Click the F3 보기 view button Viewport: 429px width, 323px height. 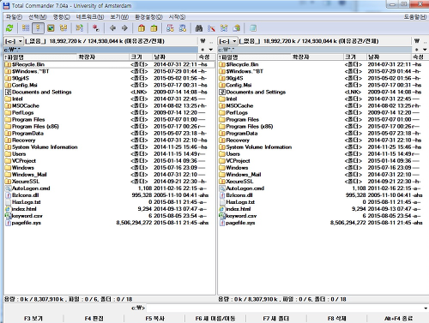[x=33, y=319]
